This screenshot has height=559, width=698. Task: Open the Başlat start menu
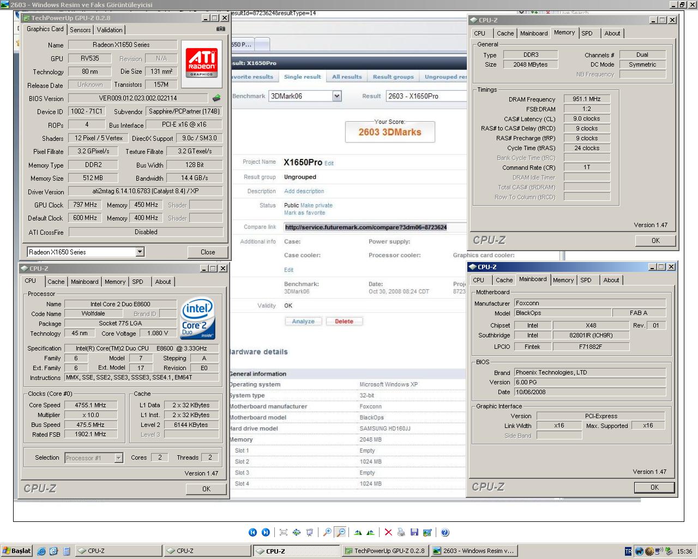pos(17,551)
